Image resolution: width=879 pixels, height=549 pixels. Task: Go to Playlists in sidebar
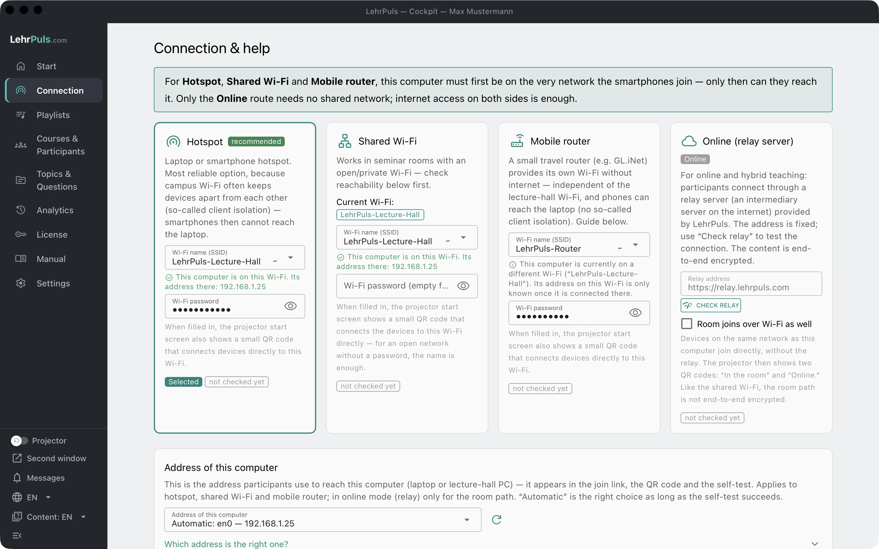(x=54, y=115)
